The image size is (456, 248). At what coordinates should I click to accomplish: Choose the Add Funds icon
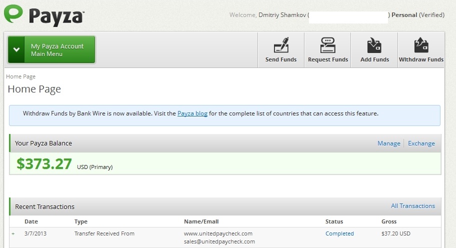click(x=374, y=50)
